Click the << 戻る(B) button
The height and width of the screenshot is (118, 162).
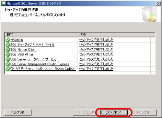pyautogui.click(x=86, y=112)
